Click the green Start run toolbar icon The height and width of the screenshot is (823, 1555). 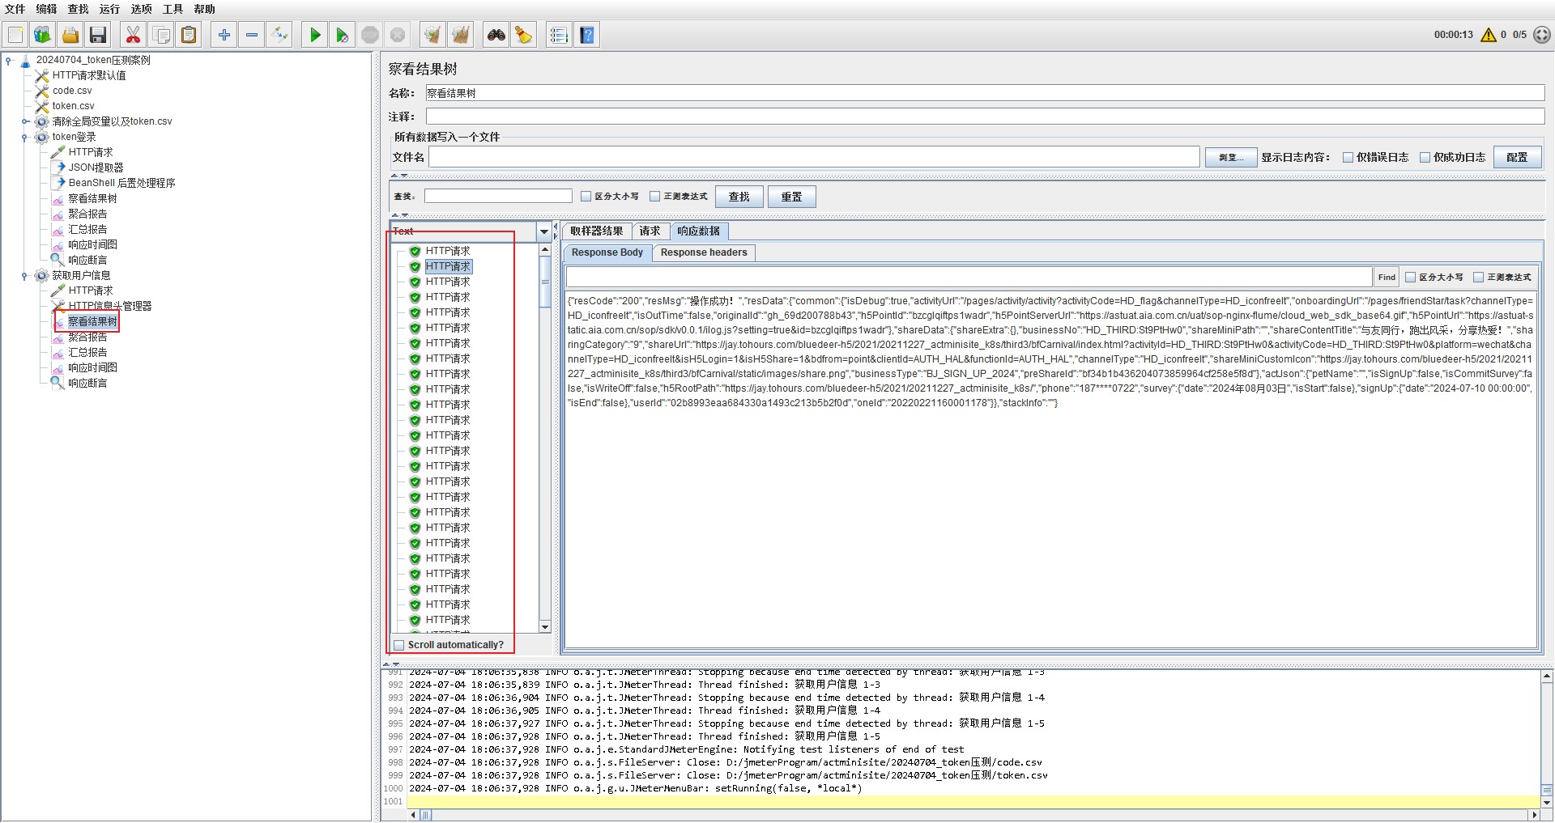coord(315,35)
